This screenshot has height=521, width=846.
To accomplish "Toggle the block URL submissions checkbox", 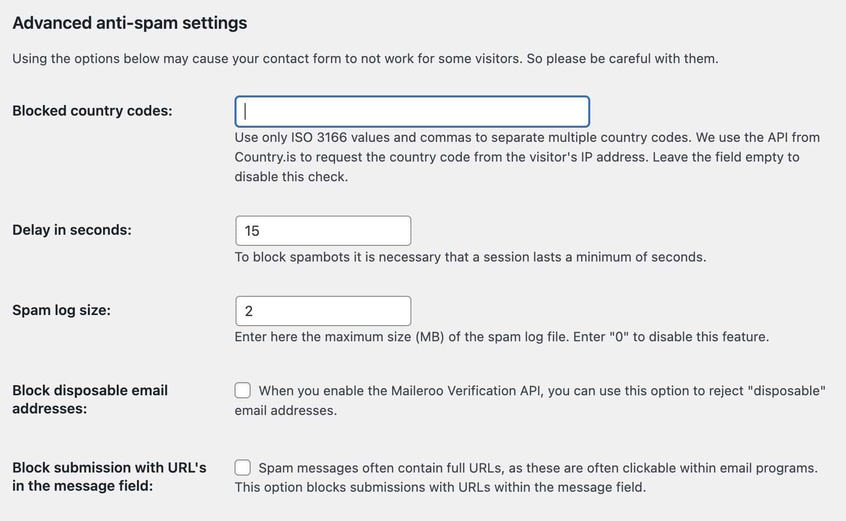I will point(243,467).
